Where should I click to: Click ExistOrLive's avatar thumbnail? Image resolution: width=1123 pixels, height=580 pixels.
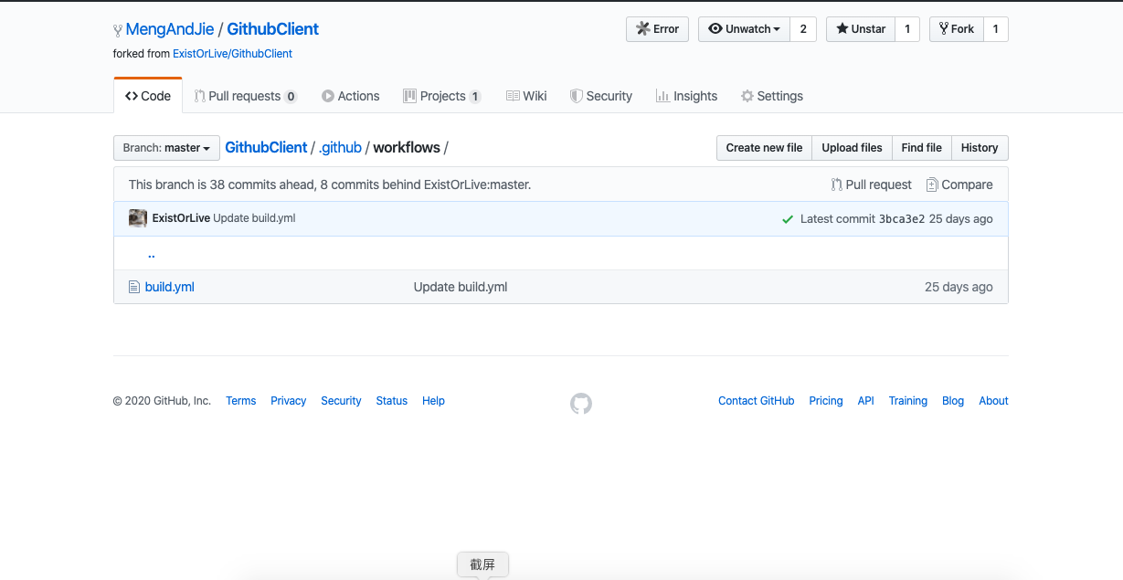138,218
